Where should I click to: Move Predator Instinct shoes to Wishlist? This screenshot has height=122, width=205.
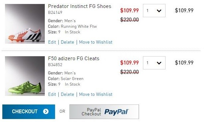[96, 42]
